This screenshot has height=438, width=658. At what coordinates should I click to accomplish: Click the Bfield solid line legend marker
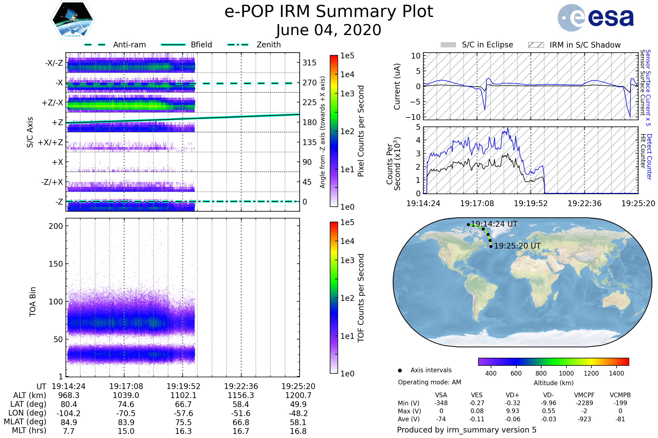click(x=173, y=45)
